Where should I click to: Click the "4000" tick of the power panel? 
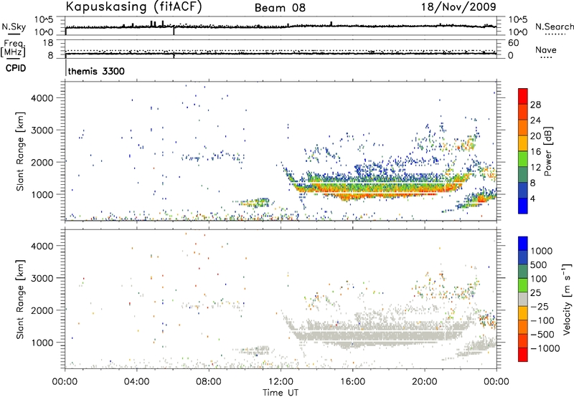(x=42, y=98)
